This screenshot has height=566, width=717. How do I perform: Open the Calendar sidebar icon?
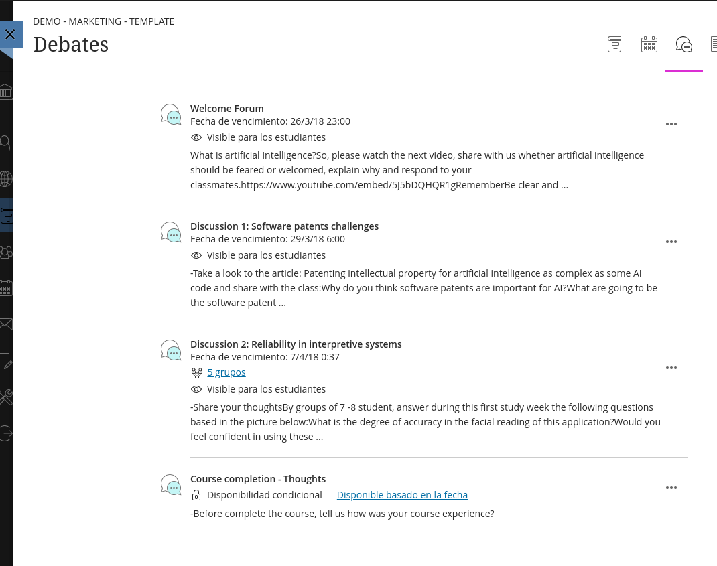[x=6, y=288]
